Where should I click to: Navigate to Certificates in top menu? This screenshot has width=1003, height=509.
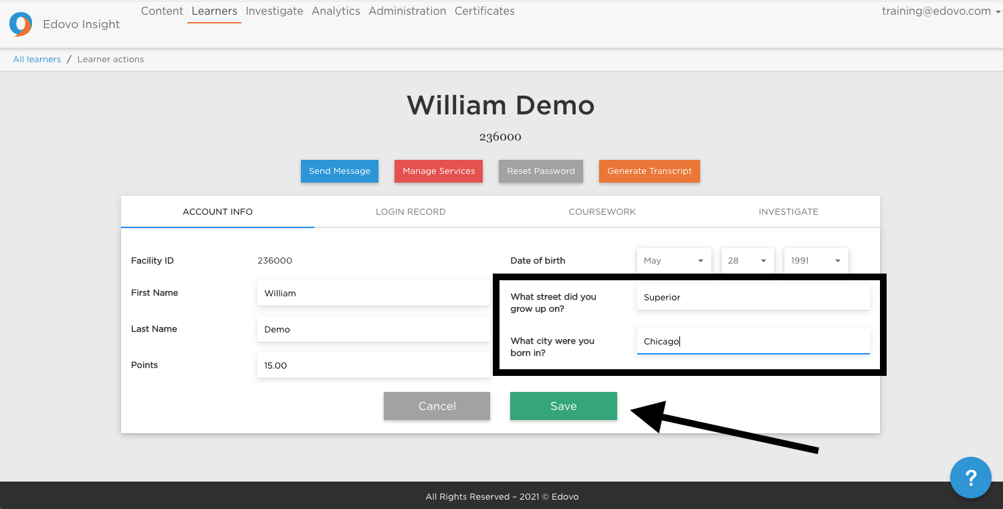[x=484, y=11]
